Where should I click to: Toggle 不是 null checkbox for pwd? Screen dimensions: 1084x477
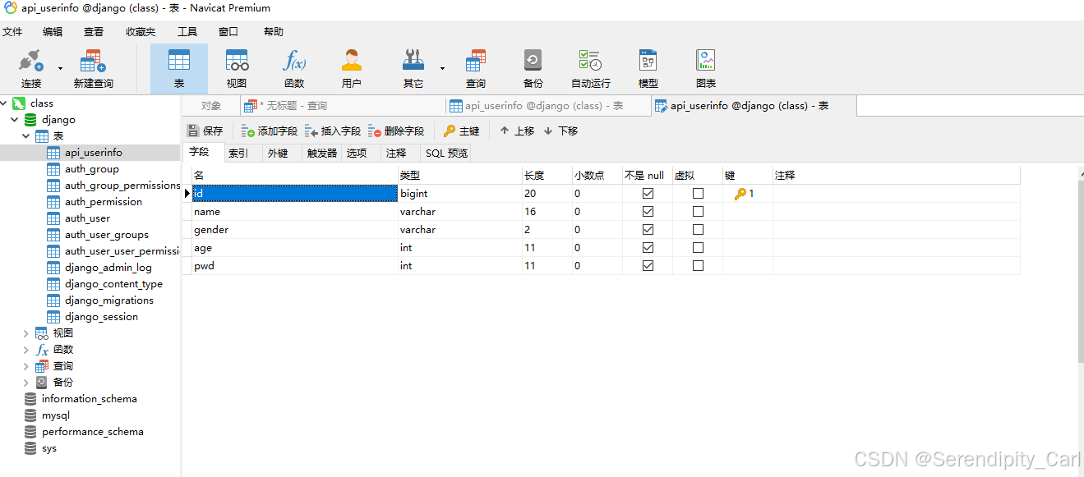(x=648, y=266)
